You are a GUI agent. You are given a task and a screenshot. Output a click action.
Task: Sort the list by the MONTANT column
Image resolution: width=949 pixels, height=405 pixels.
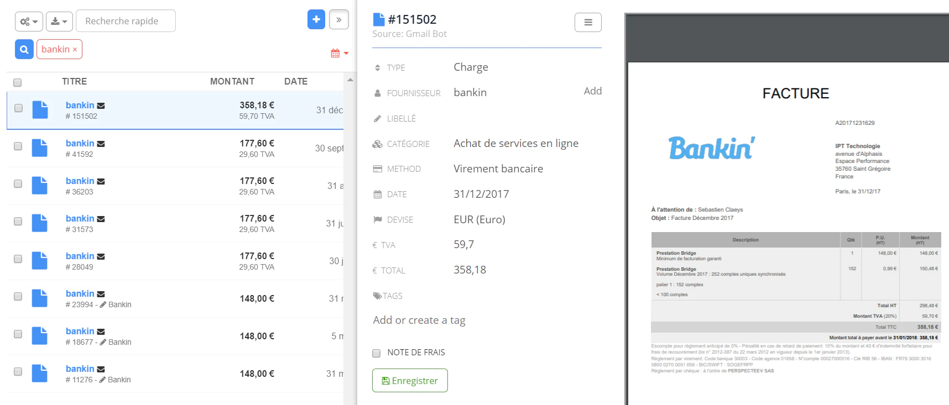[232, 81]
